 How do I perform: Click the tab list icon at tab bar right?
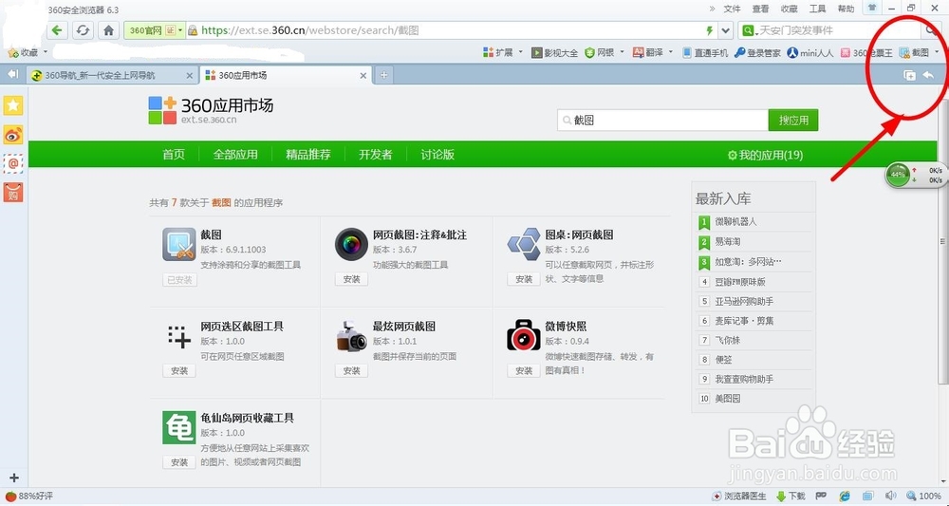point(909,75)
